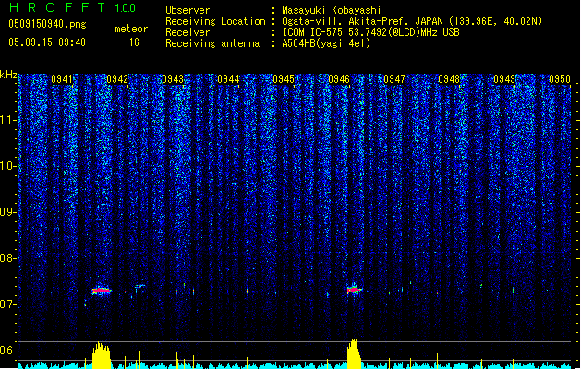Click the Receiving Location label
581x369 pixels.
pyautogui.click(x=215, y=21)
